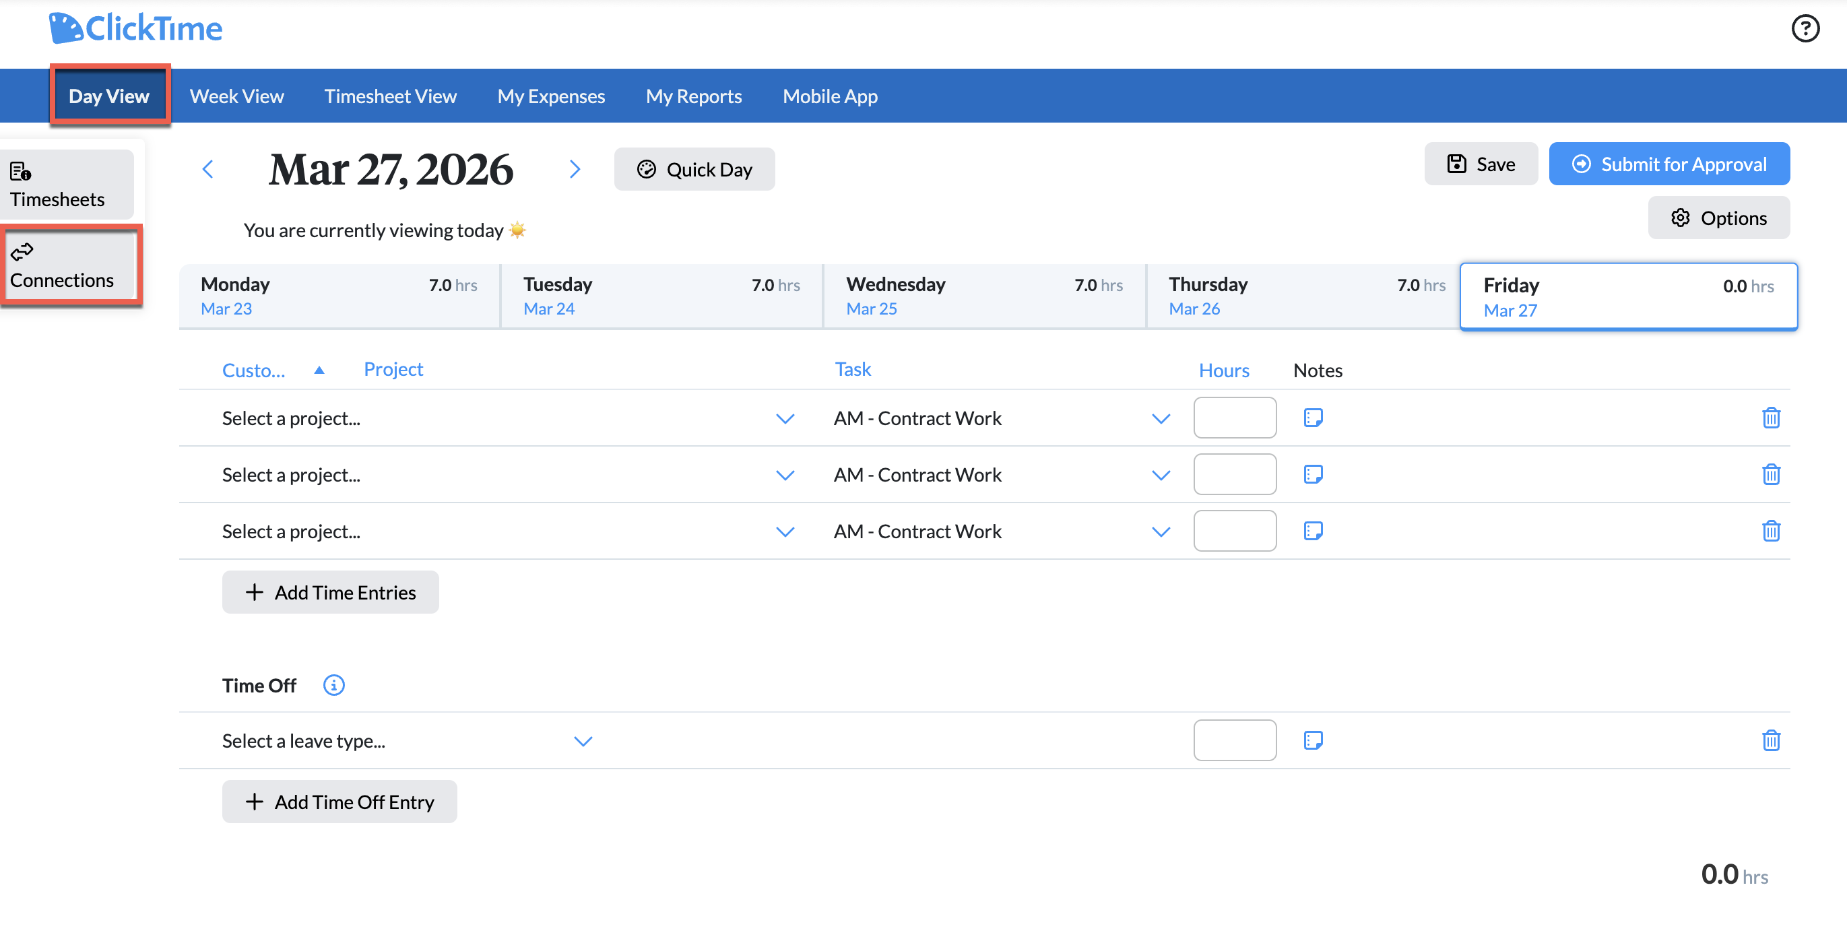Screen dimensions: 1847x939
Task: Open notes for first time entry
Action: (1313, 418)
